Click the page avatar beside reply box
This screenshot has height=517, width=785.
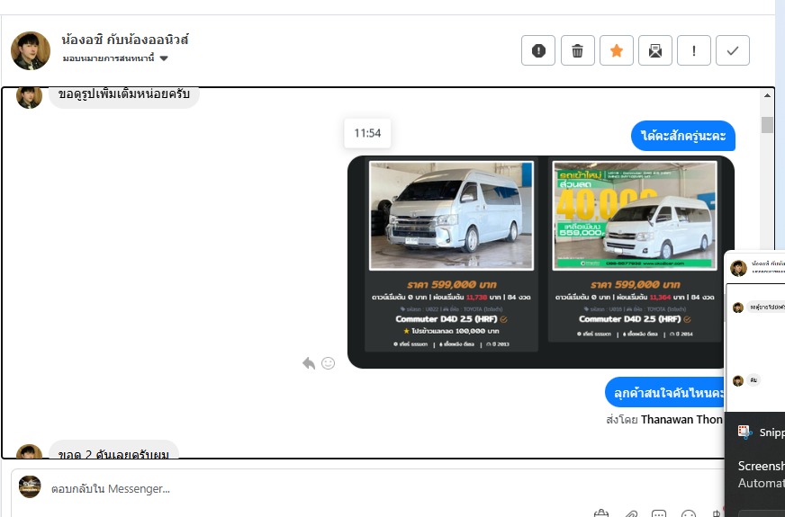[x=30, y=486]
